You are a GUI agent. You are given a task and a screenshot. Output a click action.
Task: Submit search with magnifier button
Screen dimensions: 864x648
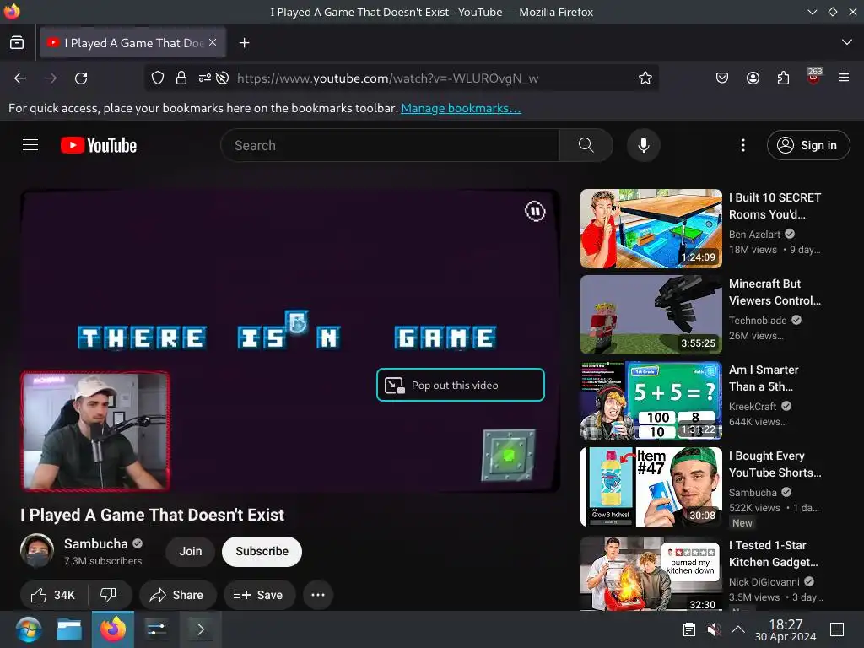pyautogui.click(x=586, y=145)
